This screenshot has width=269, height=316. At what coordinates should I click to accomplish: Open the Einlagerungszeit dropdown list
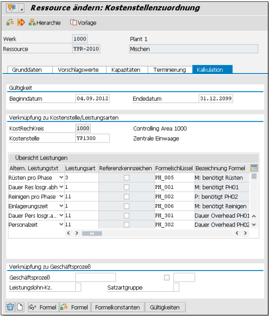61,206
